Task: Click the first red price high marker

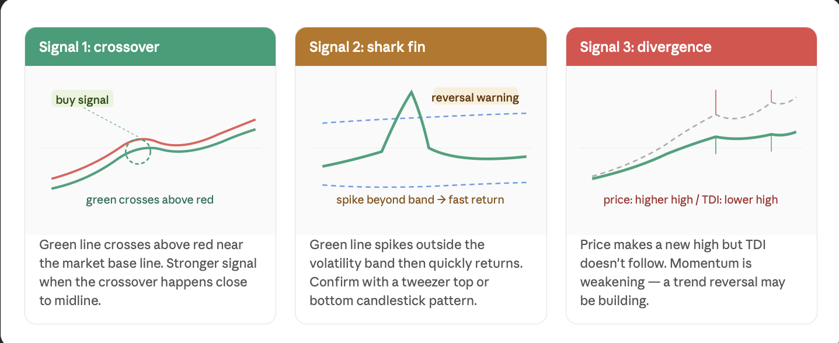Action: pyautogui.click(x=716, y=103)
